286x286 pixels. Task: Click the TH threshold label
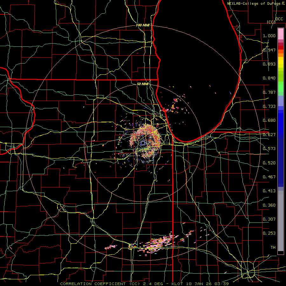pos(273,248)
